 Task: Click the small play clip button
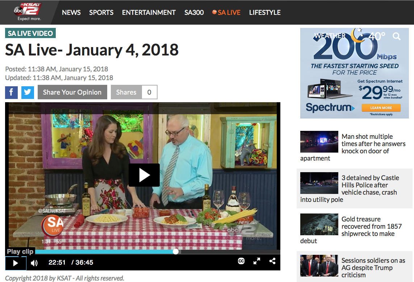pos(16,263)
